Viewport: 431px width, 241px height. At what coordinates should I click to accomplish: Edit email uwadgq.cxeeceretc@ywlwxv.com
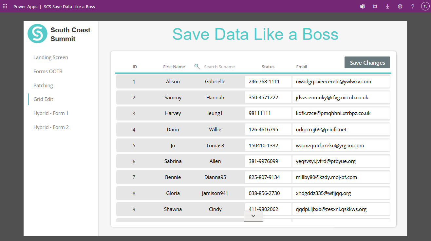tap(341, 82)
